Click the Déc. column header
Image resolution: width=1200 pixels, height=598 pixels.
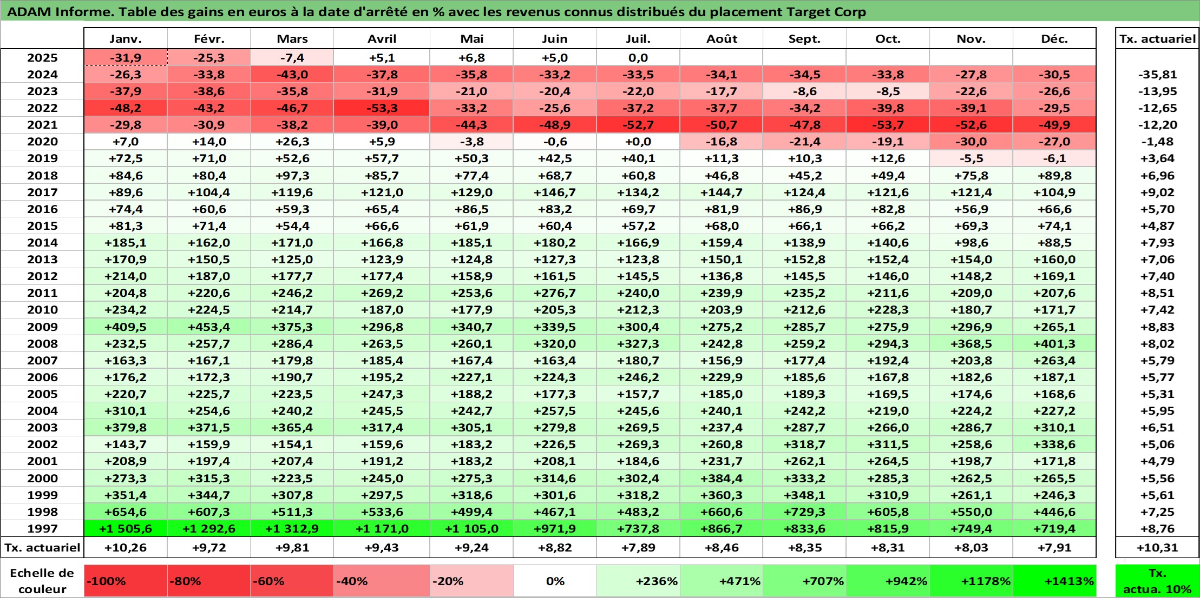(1054, 38)
